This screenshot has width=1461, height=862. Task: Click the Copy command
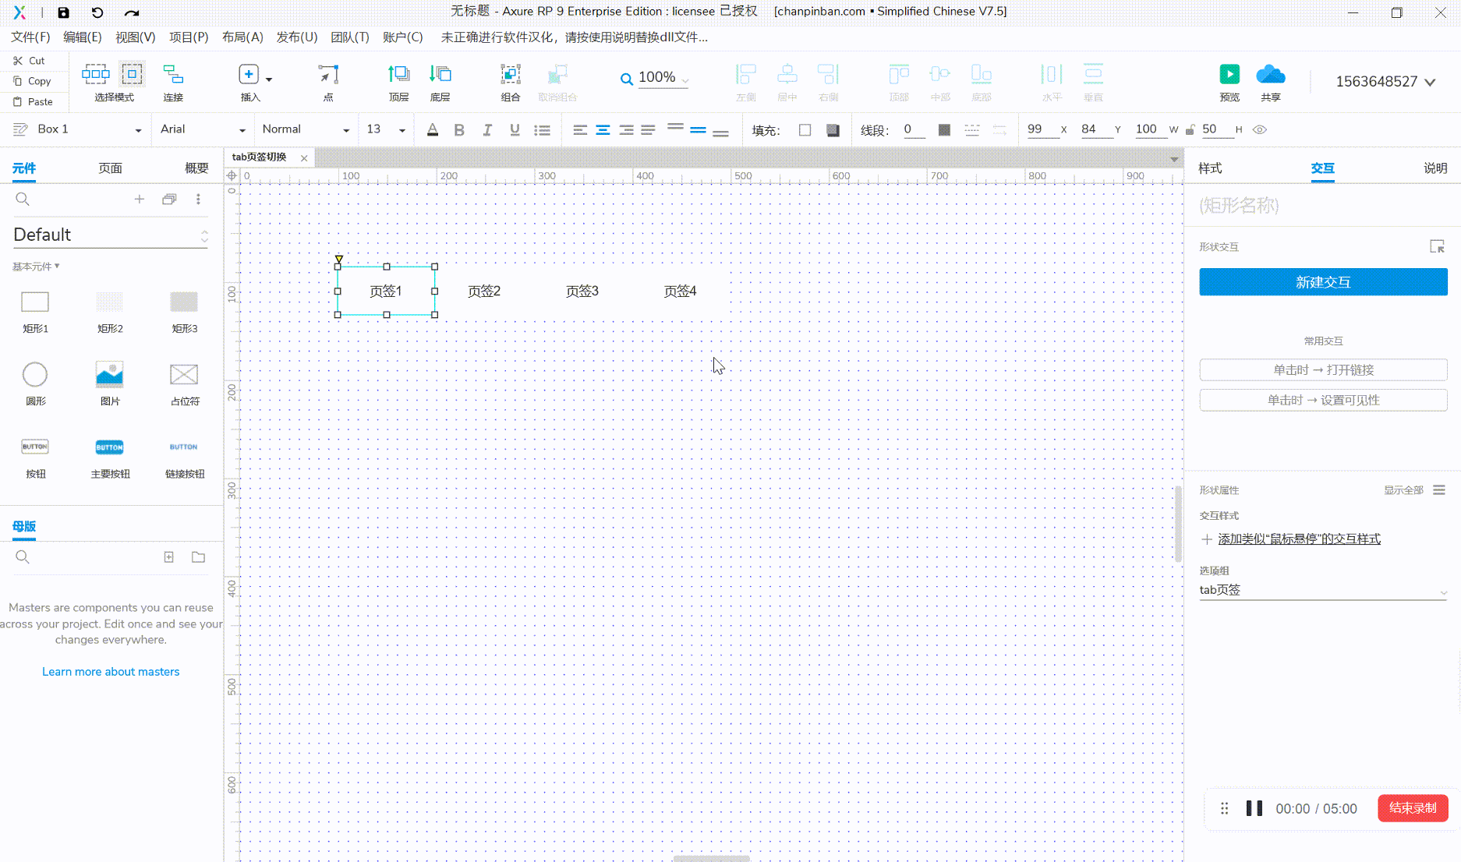(32, 81)
